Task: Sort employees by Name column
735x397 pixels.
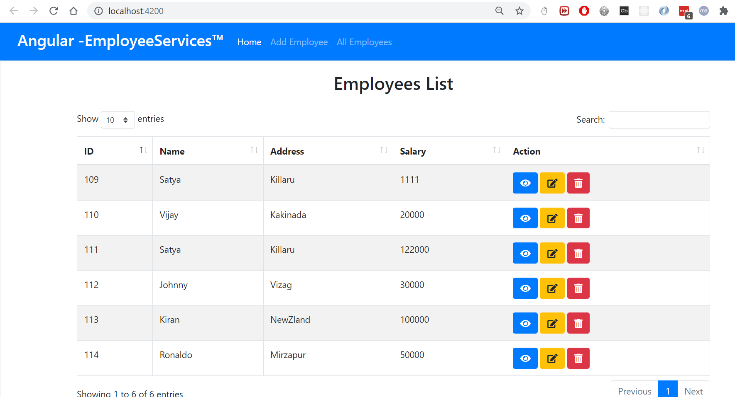Action: (x=208, y=151)
